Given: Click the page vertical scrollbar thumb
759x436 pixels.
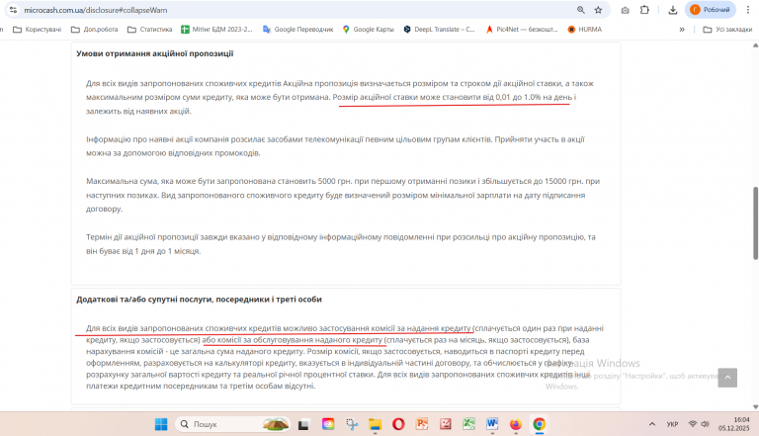Looking at the screenshot, I should pyautogui.click(x=755, y=223).
